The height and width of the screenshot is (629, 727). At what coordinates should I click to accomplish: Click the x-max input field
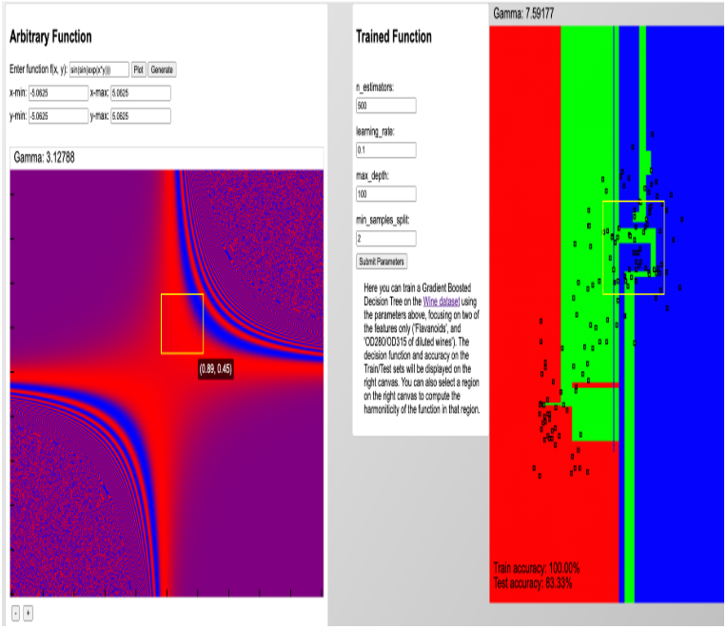(140, 93)
